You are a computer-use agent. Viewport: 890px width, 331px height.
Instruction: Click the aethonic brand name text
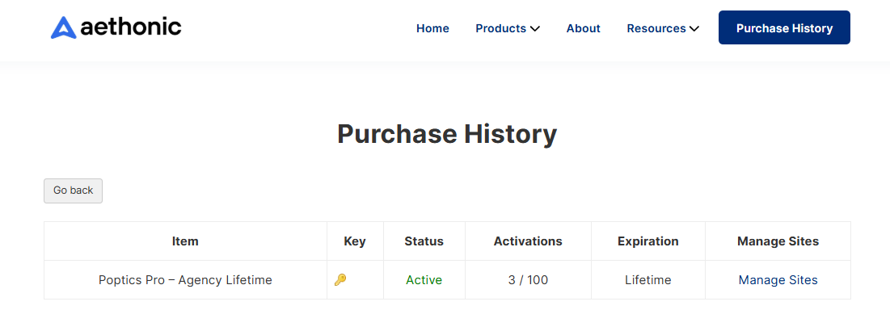(x=130, y=27)
